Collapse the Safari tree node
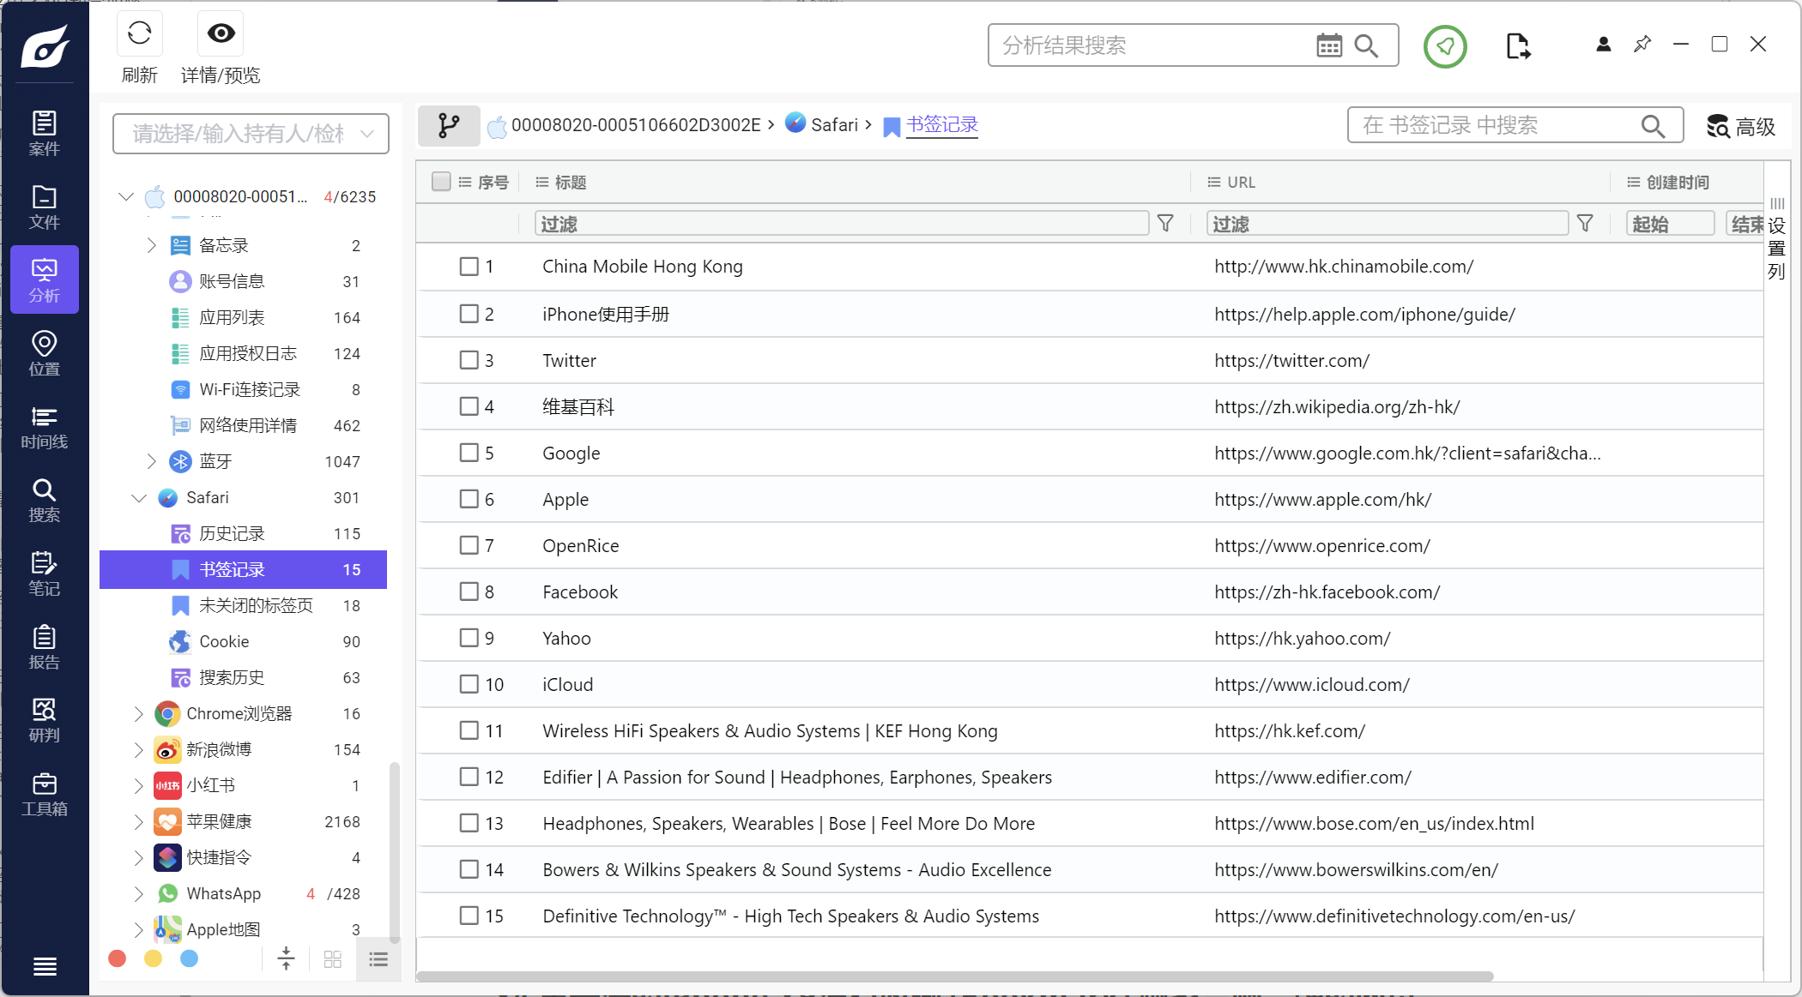 (x=139, y=498)
